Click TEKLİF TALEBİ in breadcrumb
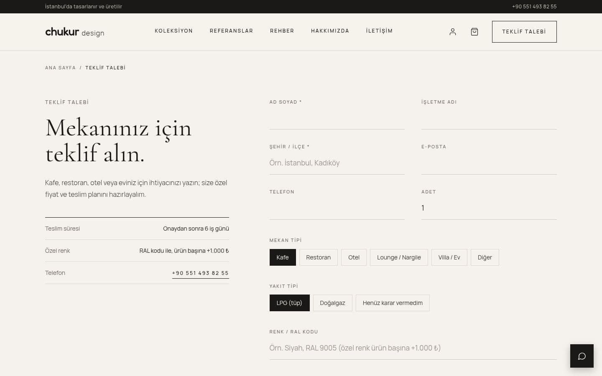Viewport: 602px width, 376px height. click(105, 68)
